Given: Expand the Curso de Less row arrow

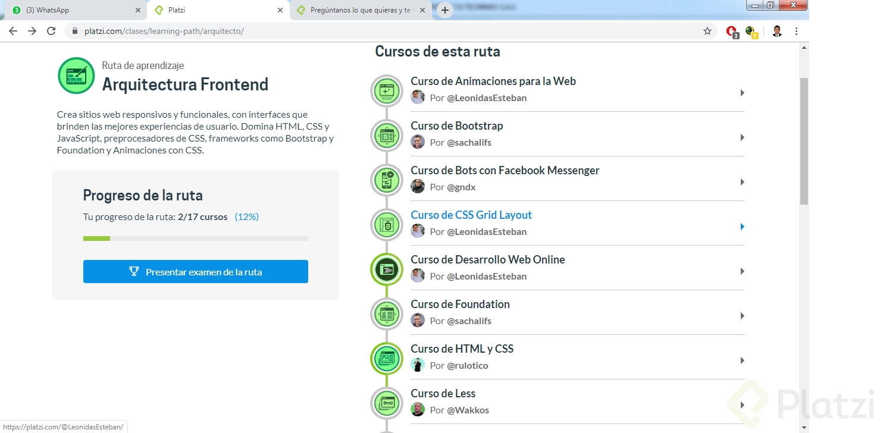Looking at the screenshot, I should pos(742,405).
